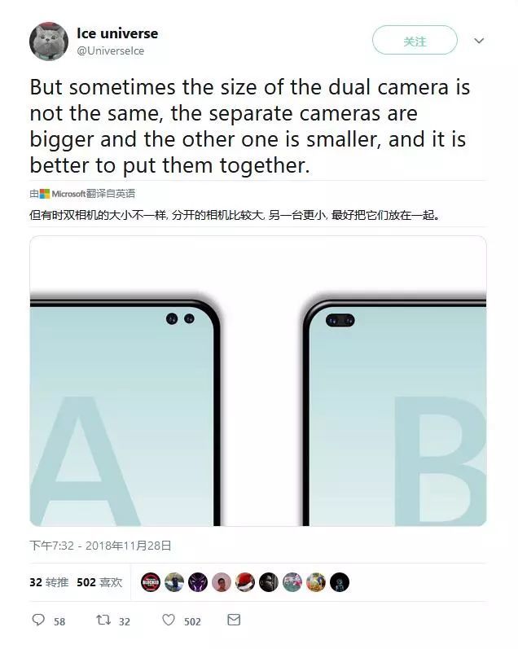Viewport: 518px width, 649px height.
Task: Click the yellow cartoon liker avatar
Action: [x=316, y=582]
